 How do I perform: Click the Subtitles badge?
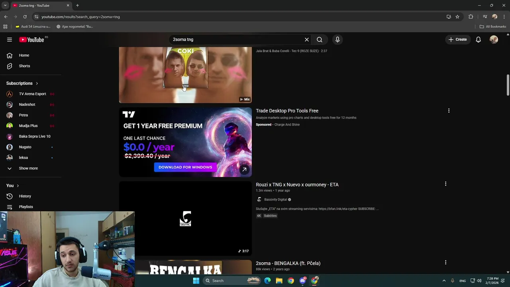pos(270,216)
